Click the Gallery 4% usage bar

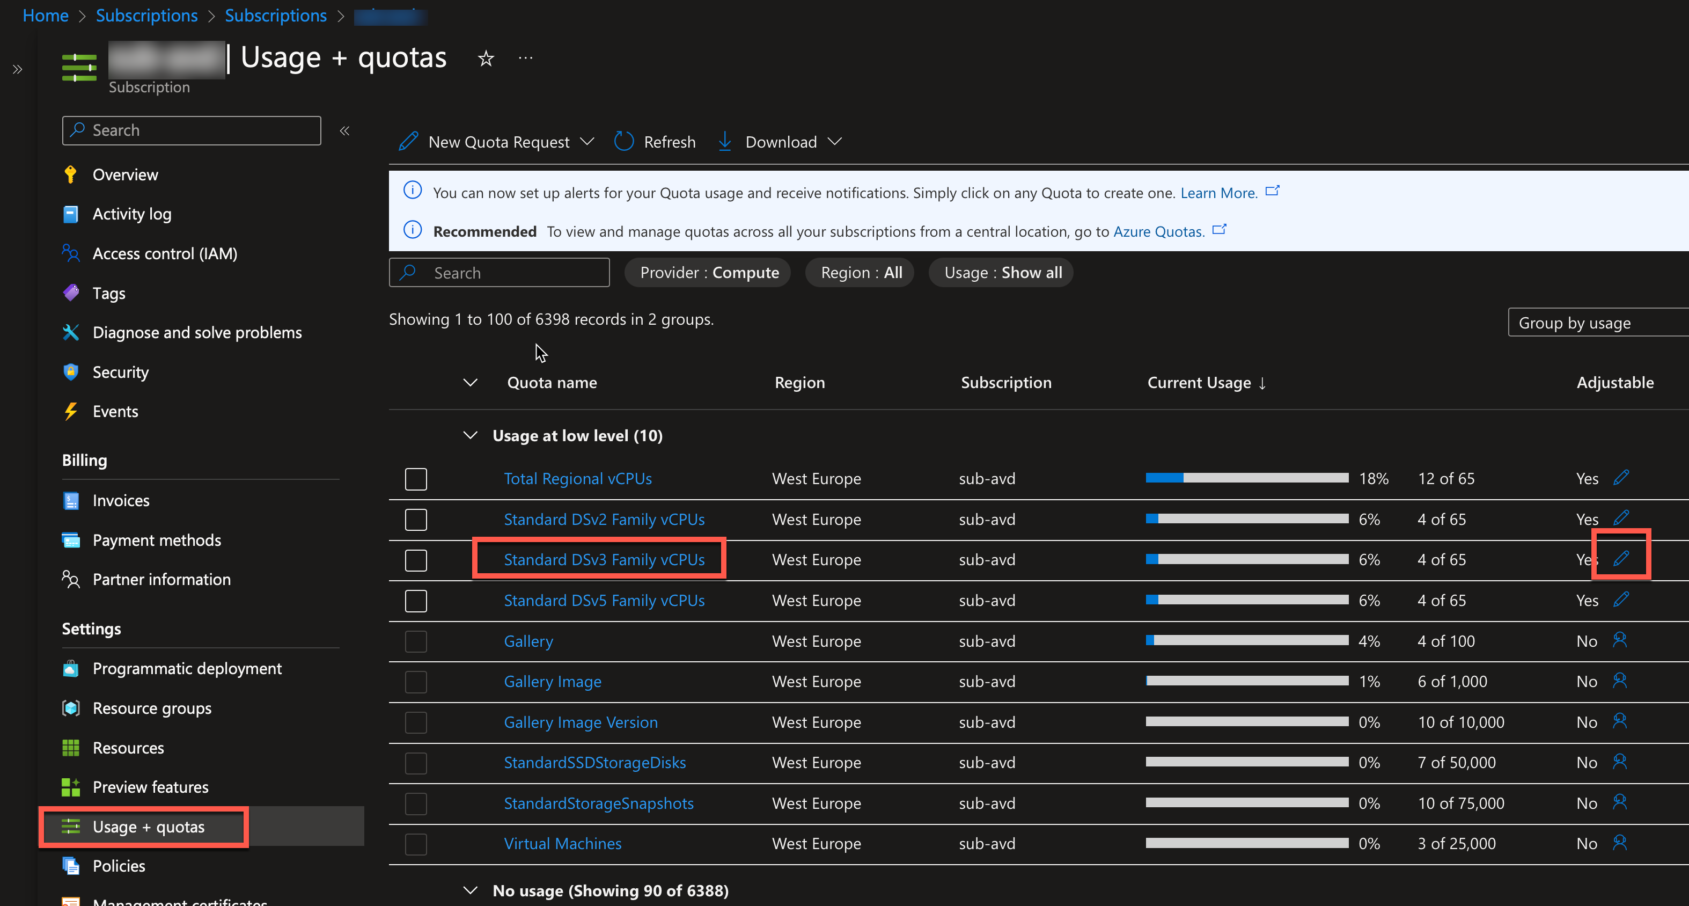[x=1247, y=640]
